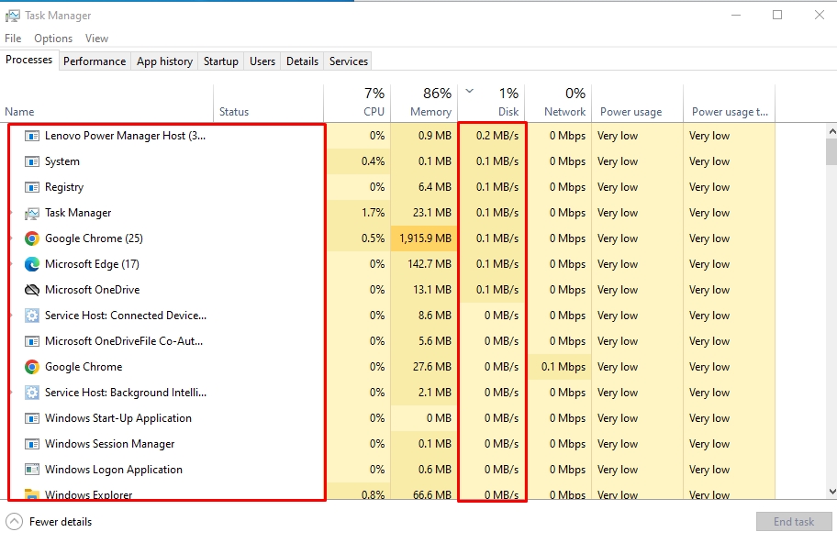Open the Details tab
This screenshot has width=837, height=543.
(302, 61)
